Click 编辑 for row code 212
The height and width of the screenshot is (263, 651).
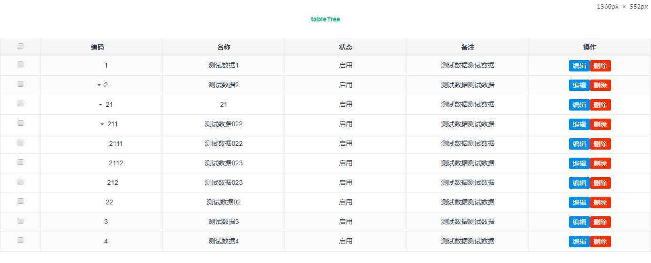tap(579, 183)
